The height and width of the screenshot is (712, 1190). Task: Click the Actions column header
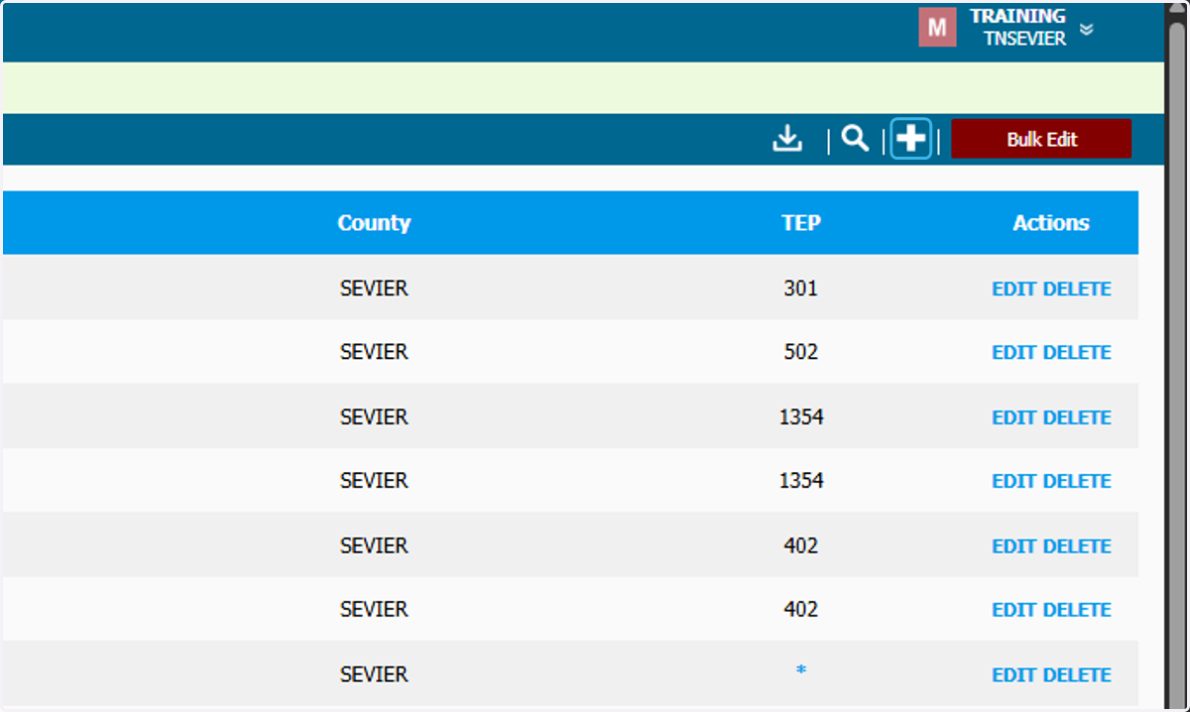click(1051, 223)
